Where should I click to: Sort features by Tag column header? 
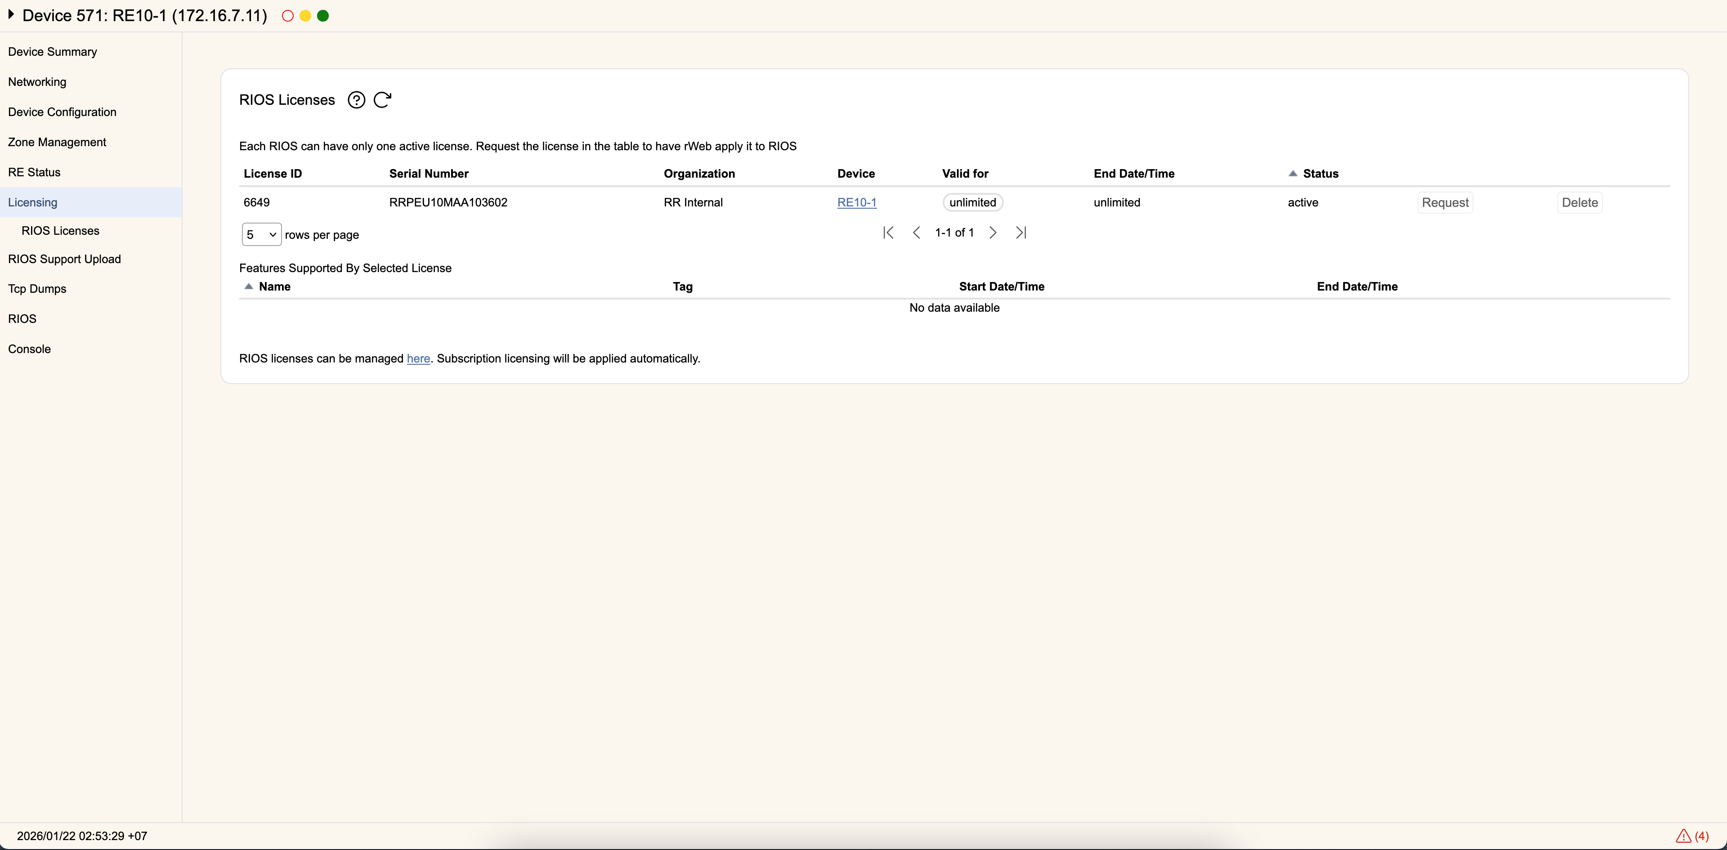pos(683,286)
